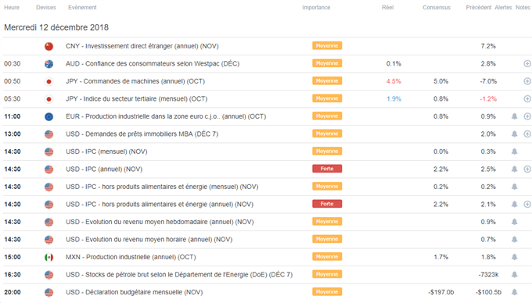Open USD - Evolution du revenu moyen horaire event
Screen dimensions: 532x303
pos(149,240)
